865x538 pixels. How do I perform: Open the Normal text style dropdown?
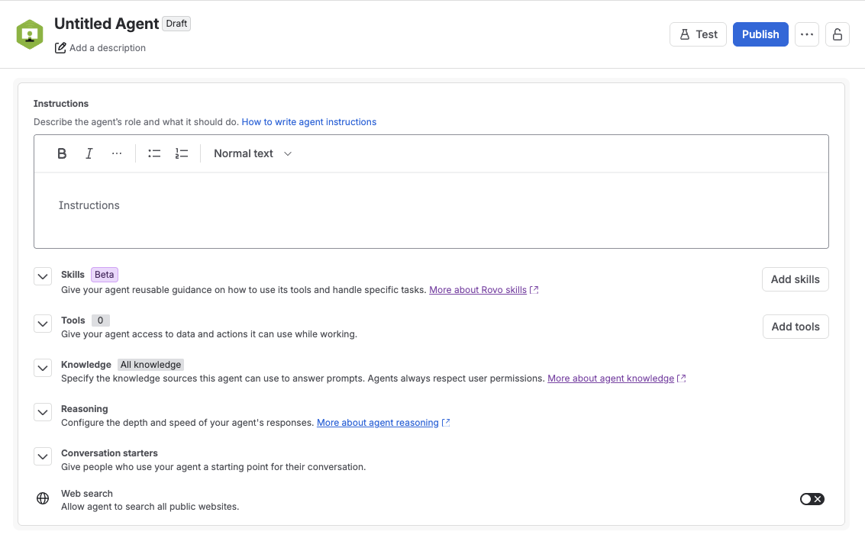click(253, 154)
